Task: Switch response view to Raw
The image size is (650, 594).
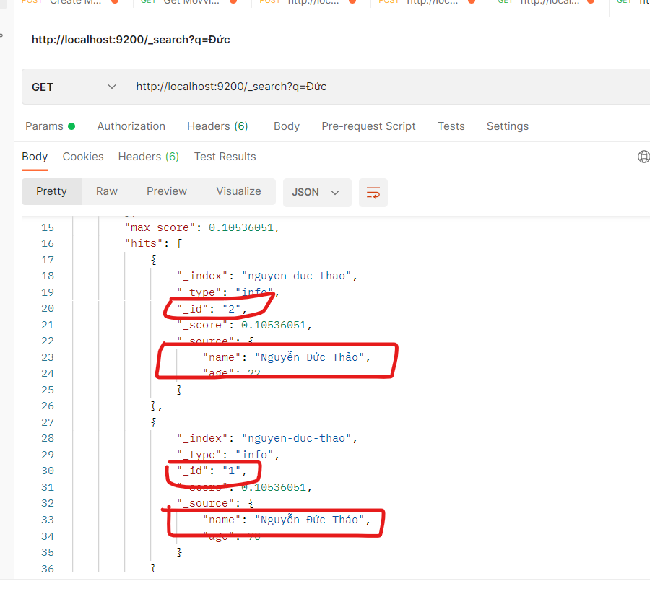Action: pyautogui.click(x=107, y=191)
